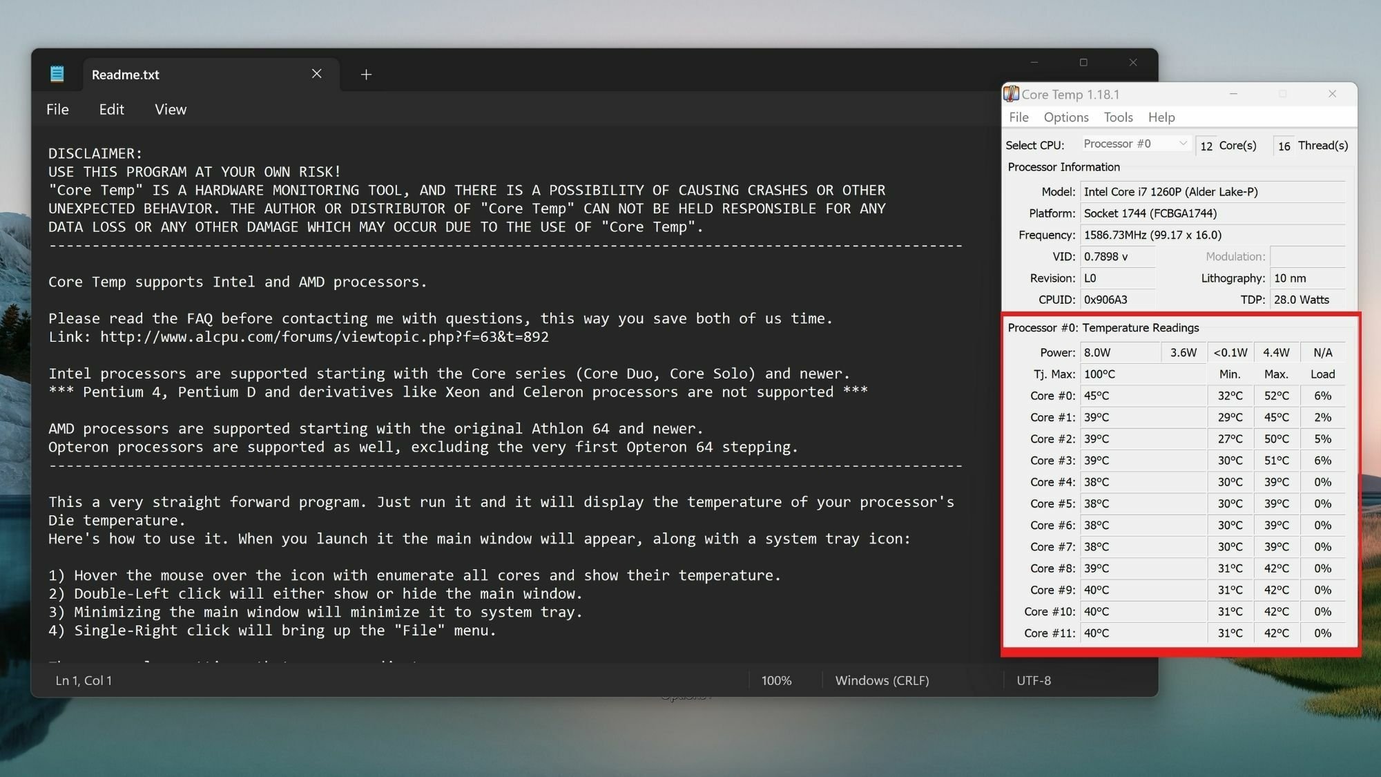Click the 100% zoom level indicator
1381x777 pixels.
pyautogui.click(x=776, y=680)
